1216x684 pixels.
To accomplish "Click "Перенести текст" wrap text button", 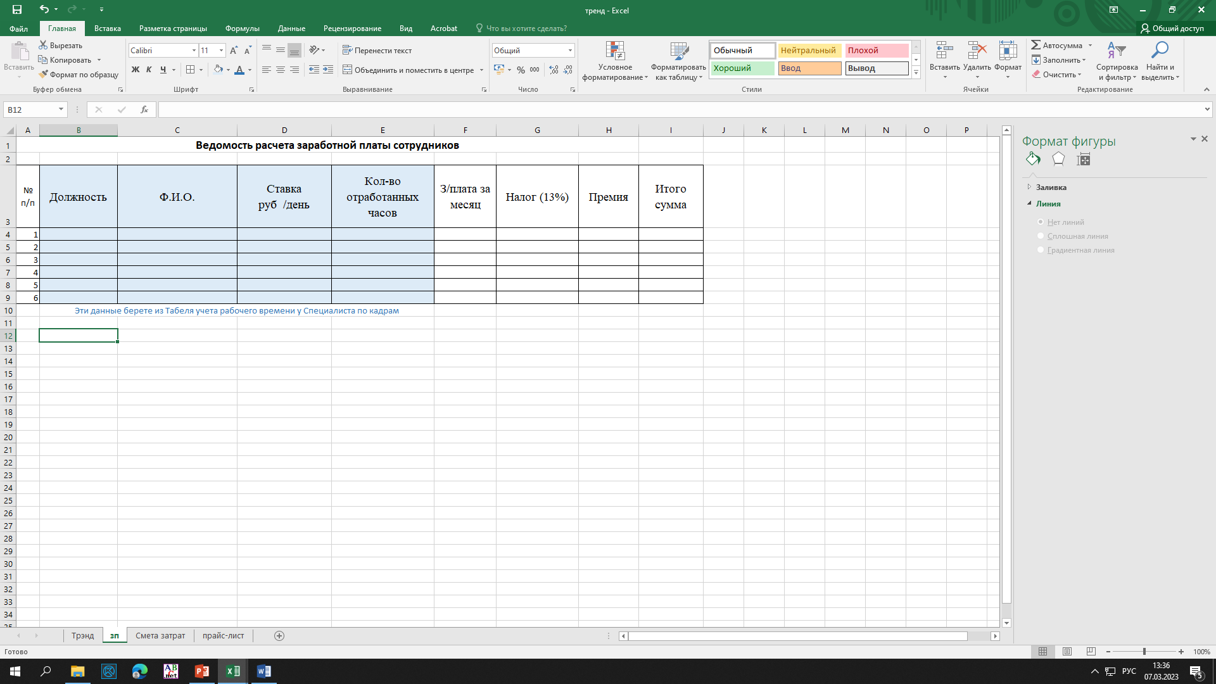I will coord(377,51).
